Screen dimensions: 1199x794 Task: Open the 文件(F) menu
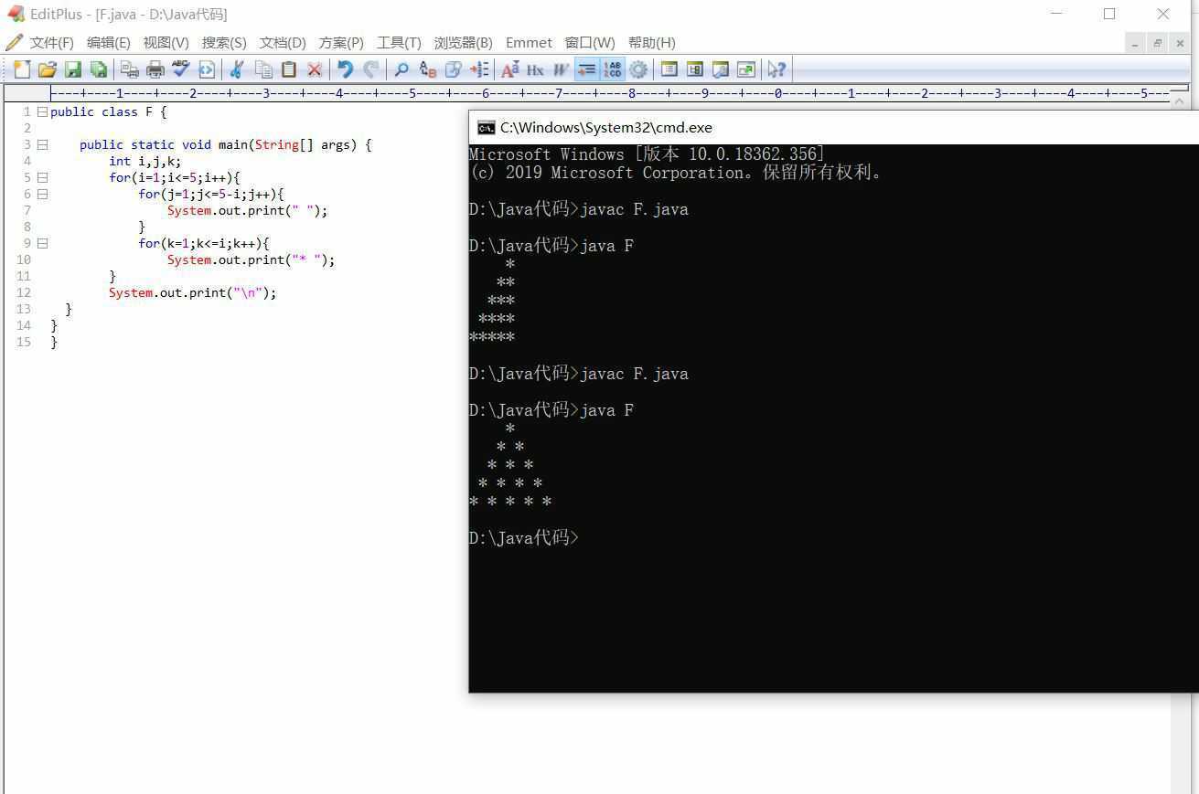[51, 43]
